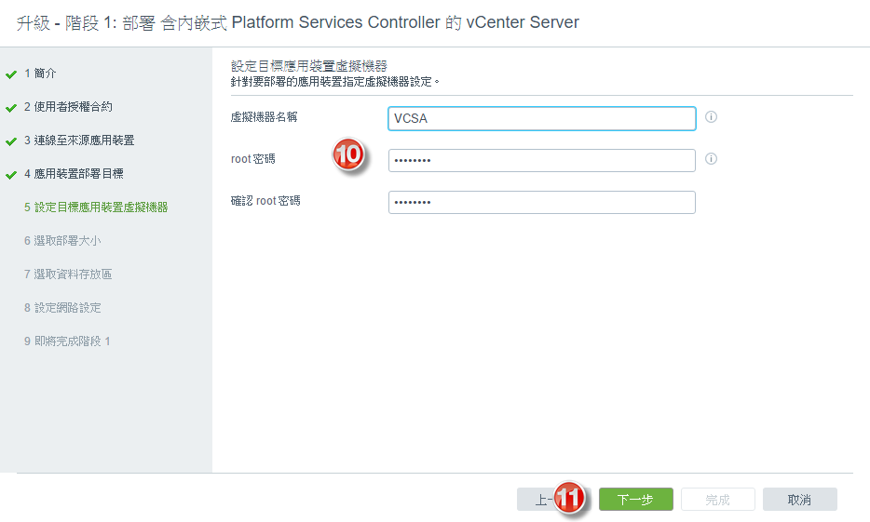Viewport: 870px width, 522px height.
Task: Select step 8 設定網路設定
Action: 62,308
